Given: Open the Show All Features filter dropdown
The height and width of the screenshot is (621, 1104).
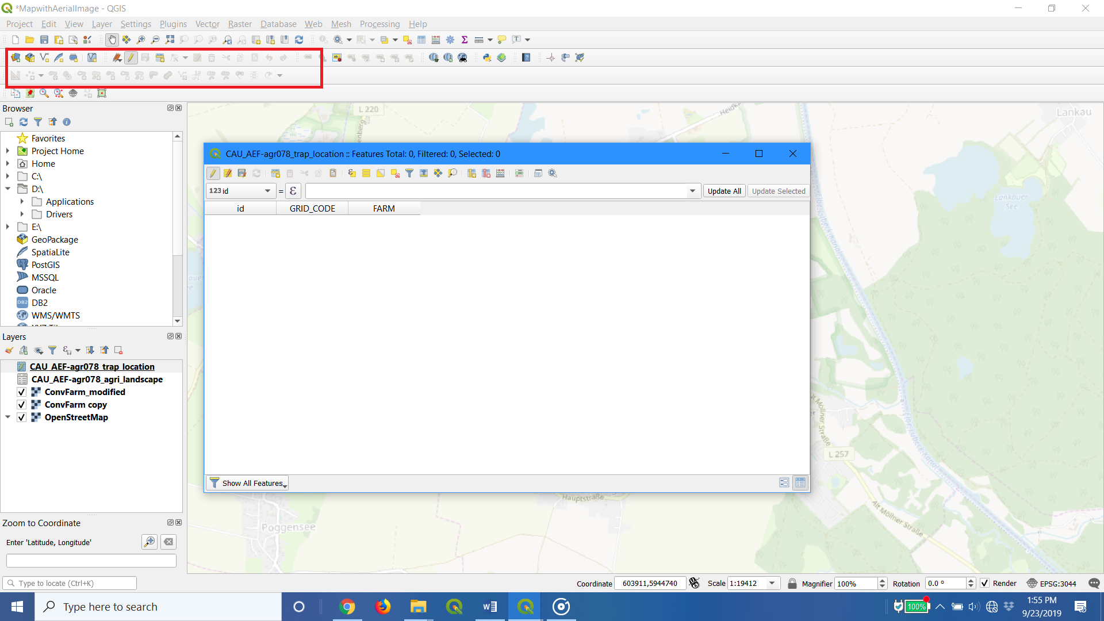Looking at the screenshot, I should [x=247, y=483].
